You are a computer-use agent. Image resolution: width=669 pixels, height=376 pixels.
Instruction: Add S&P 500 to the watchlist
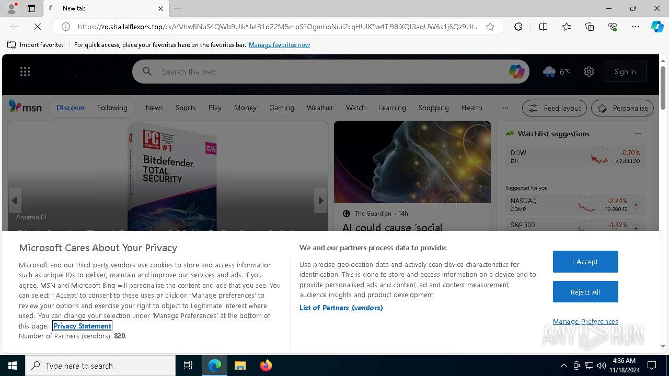tap(636, 228)
